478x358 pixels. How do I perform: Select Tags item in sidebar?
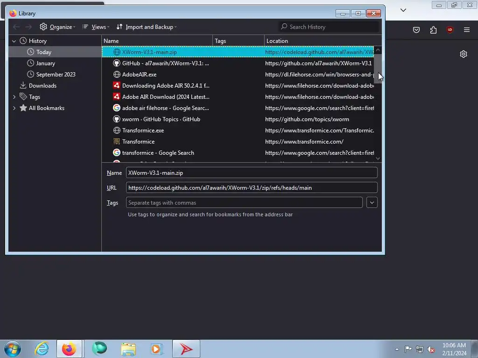[x=34, y=97]
